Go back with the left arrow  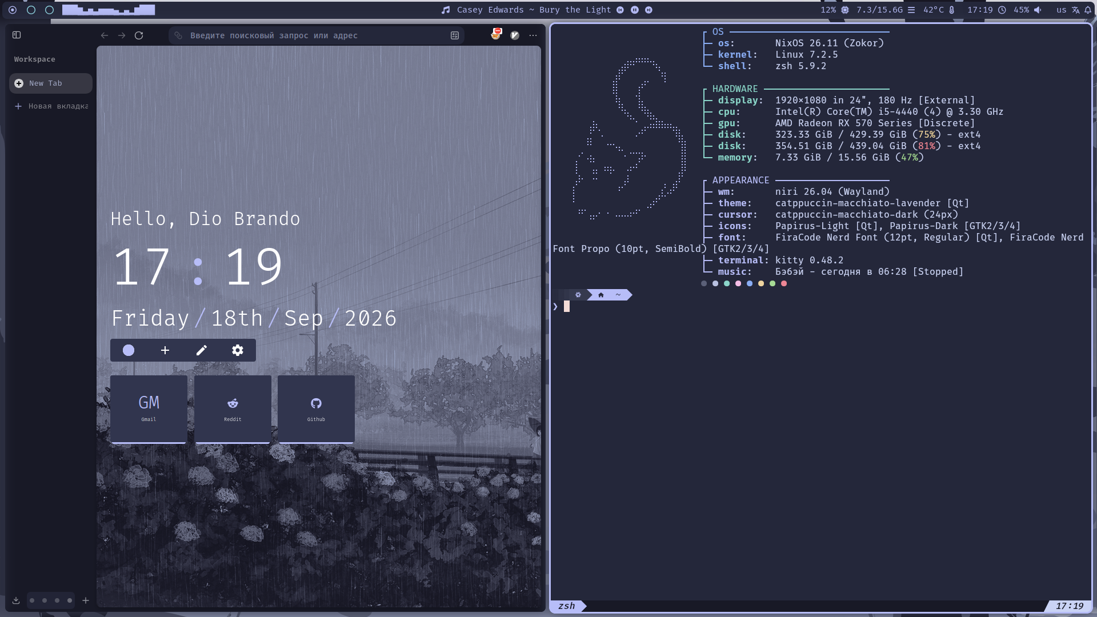(x=105, y=35)
